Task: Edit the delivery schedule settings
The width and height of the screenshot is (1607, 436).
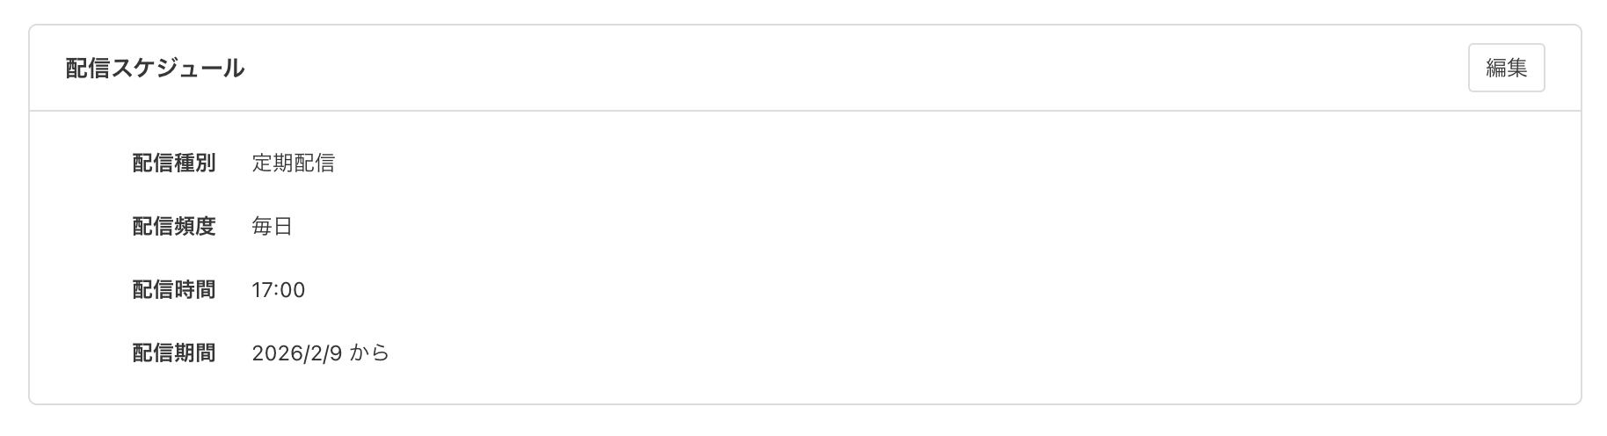Action: click(x=1506, y=68)
